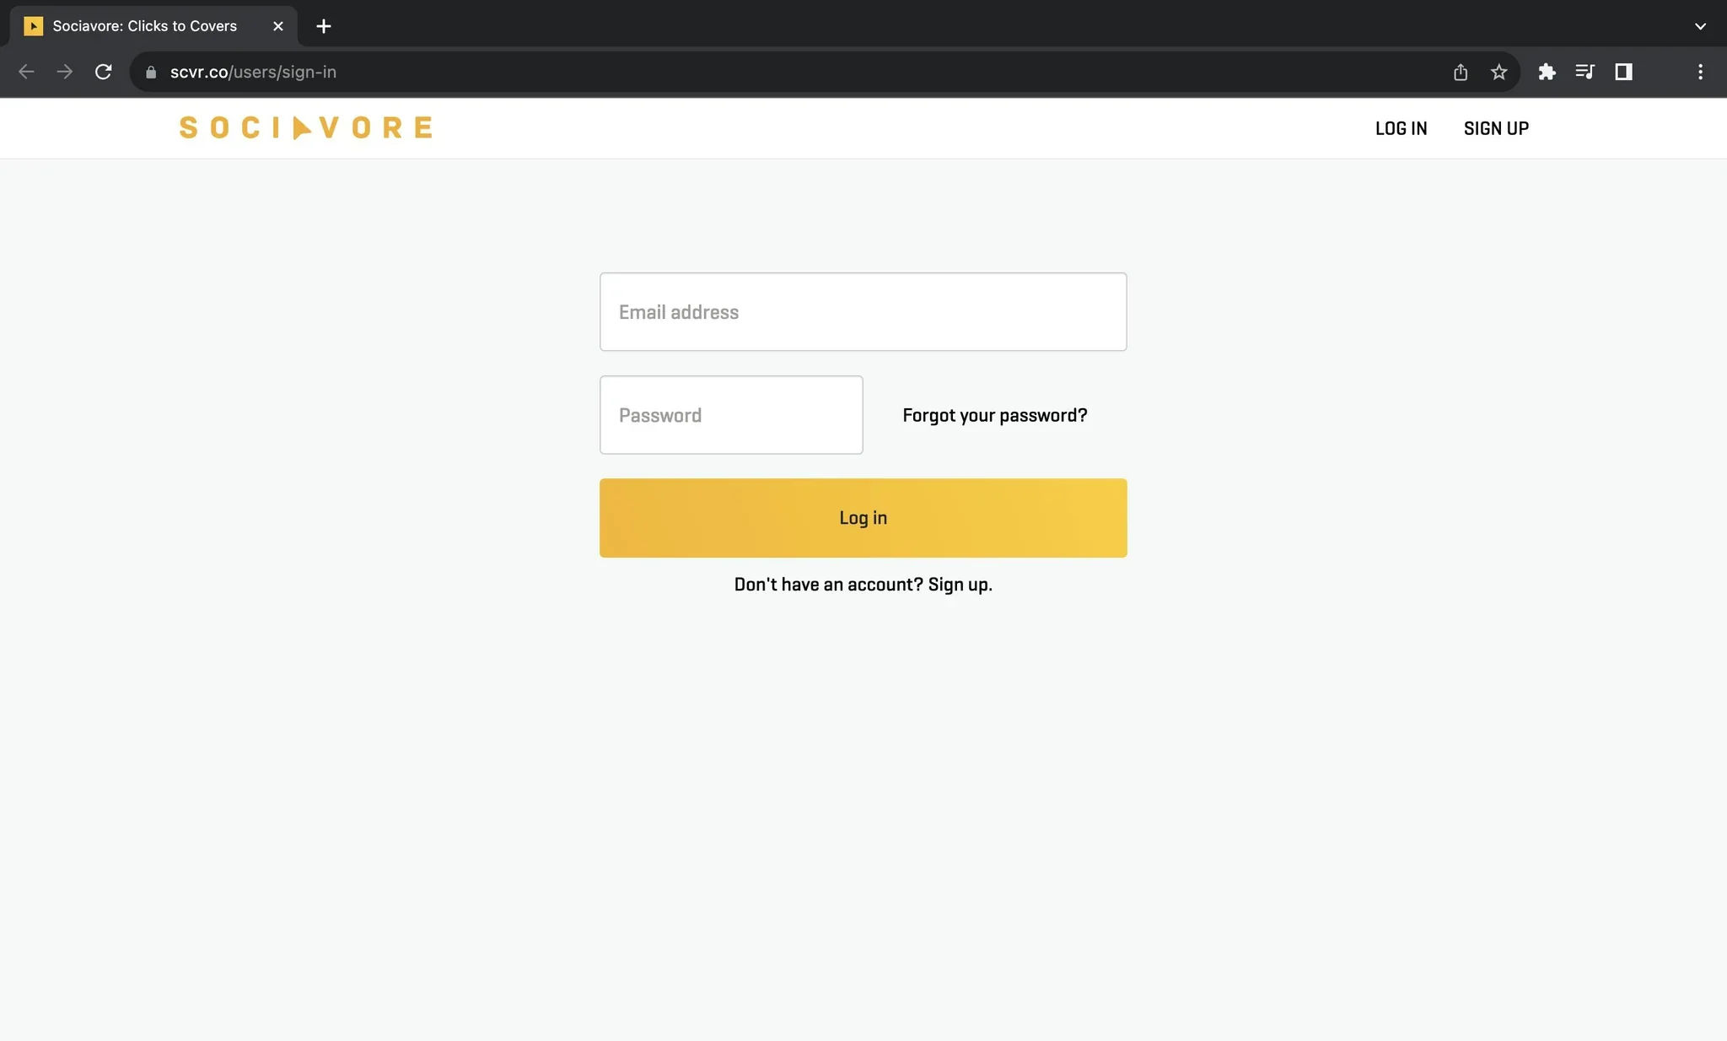Reload the page with the refresh icon

click(103, 72)
